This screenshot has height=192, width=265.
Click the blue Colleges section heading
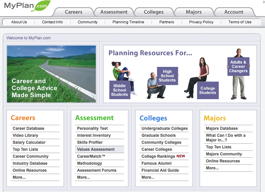(x=153, y=118)
